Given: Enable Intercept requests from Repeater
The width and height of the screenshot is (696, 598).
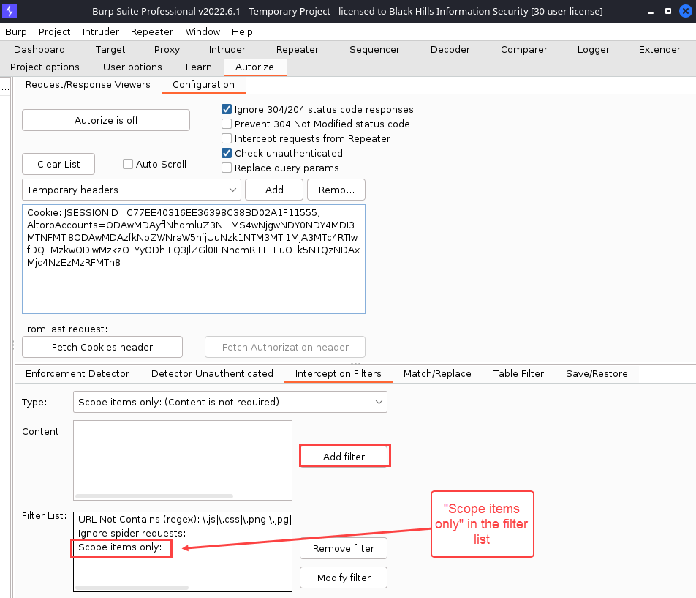Looking at the screenshot, I should click(x=227, y=138).
